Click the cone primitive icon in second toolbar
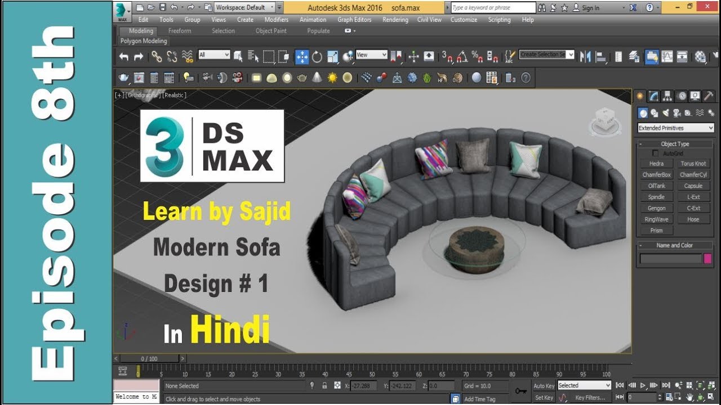Viewport: 721px width, 405px height. [x=317, y=78]
